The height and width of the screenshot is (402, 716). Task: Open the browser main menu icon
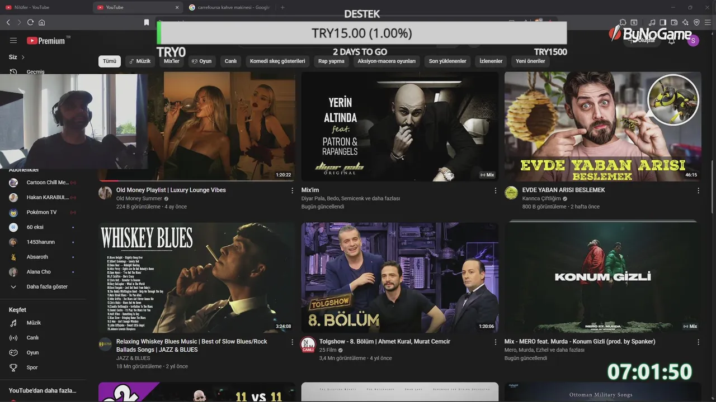tap(708, 22)
